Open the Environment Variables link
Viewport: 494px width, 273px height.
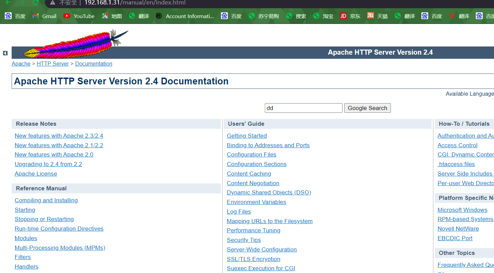coord(256,202)
